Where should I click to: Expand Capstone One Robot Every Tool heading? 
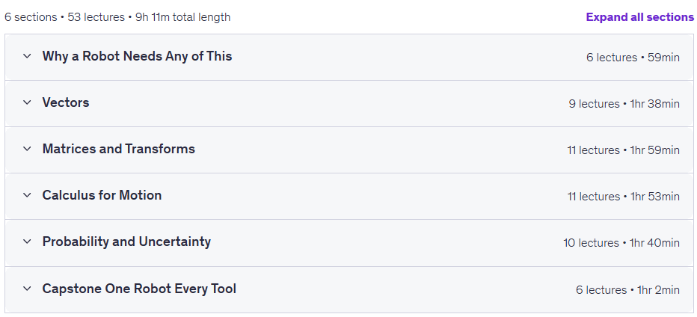click(x=139, y=289)
